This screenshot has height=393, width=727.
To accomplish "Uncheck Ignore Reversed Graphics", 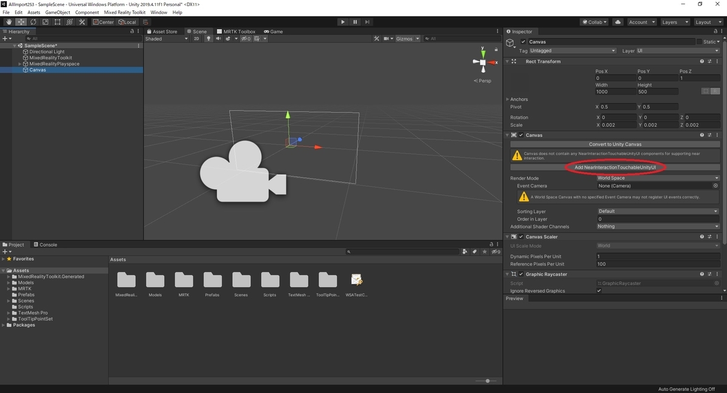I will click(x=599, y=291).
